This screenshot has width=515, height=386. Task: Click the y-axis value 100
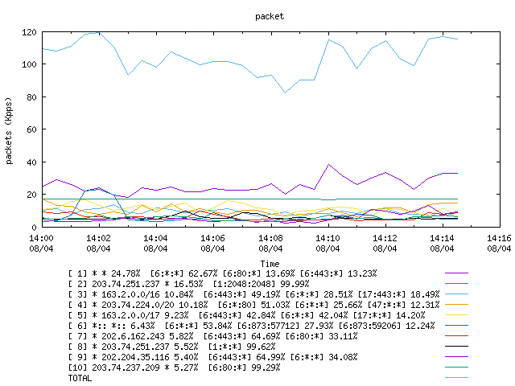tap(29, 64)
